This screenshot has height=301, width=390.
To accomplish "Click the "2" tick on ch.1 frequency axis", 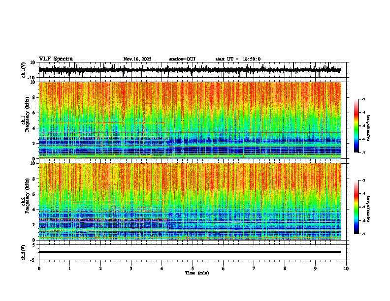I will [34, 143].
